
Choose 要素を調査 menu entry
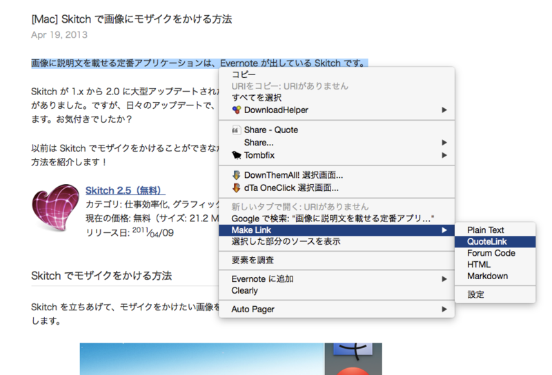337,261
